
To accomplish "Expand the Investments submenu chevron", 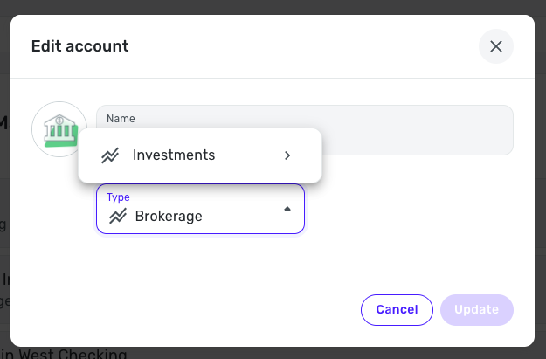I will [x=287, y=155].
